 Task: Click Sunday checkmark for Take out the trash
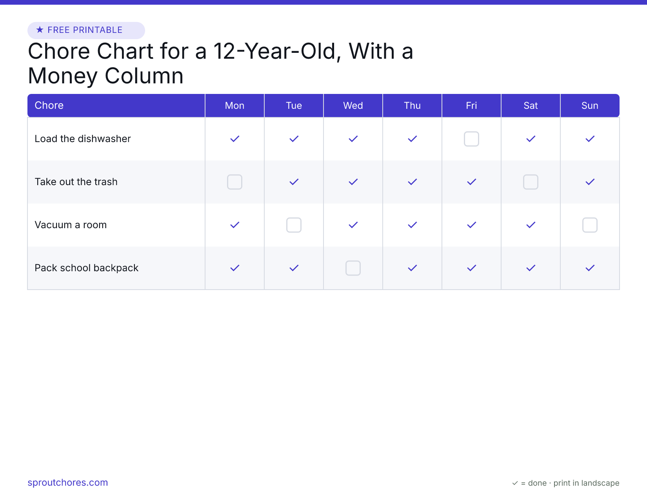(590, 182)
